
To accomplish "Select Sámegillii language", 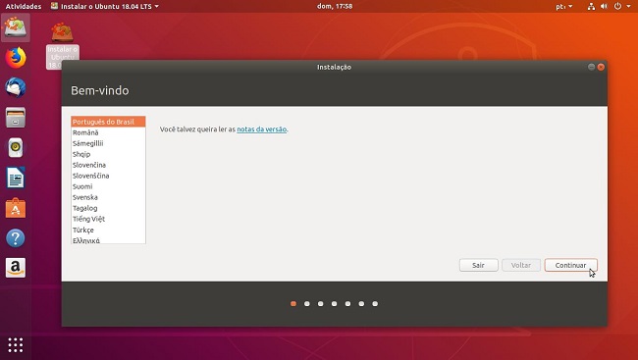I will [x=108, y=143].
